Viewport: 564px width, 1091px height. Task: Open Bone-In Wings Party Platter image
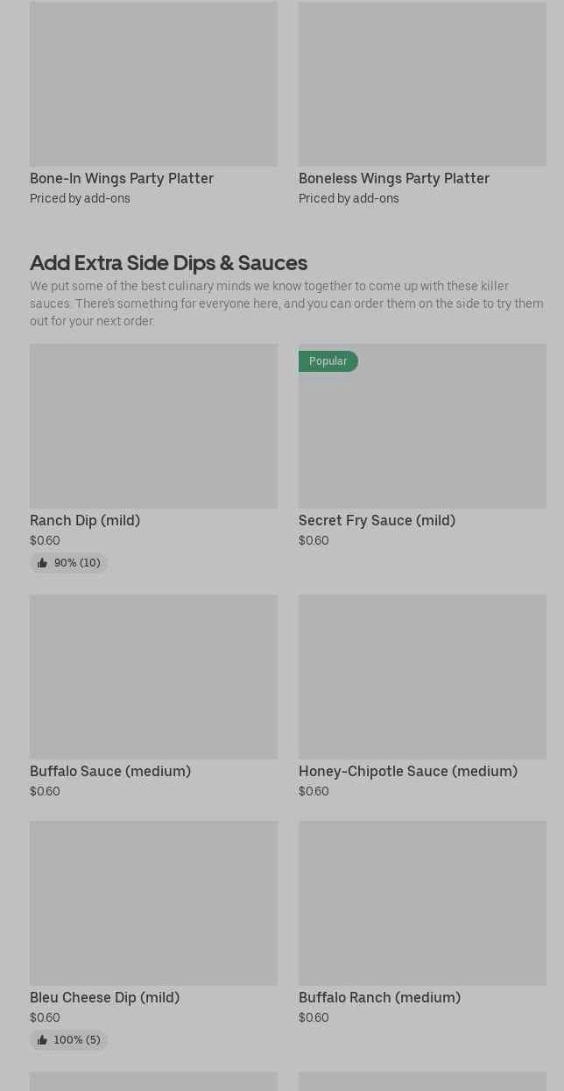pyautogui.click(x=153, y=84)
